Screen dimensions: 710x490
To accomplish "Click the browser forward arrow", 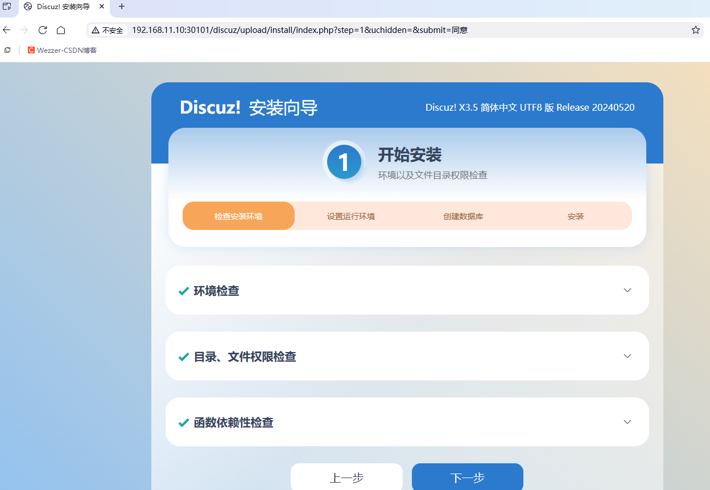I will [24, 30].
